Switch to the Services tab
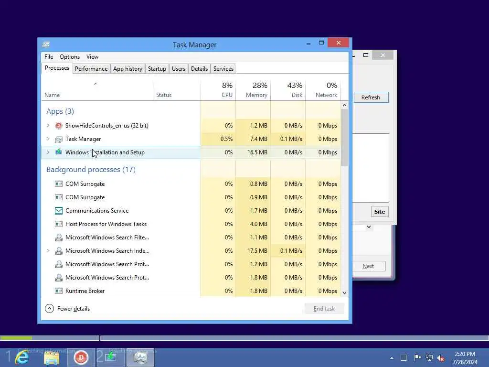 223,69
